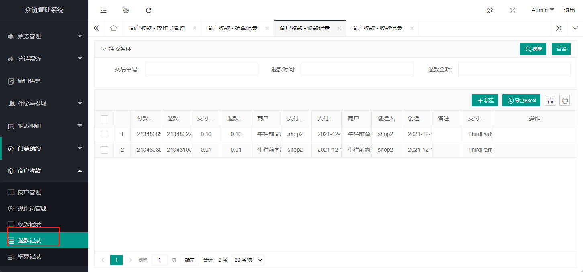
Task: Refresh the page using the reload icon
Action: pyautogui.click(x=149, y=10)
